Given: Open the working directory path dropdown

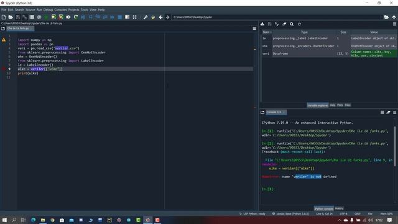Looking at the screenshot, I should pos(277,17).
